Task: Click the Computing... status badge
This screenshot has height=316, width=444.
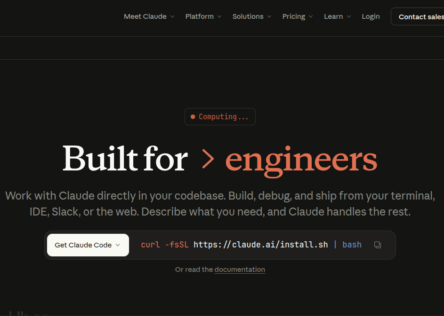Action: [220, 116]
